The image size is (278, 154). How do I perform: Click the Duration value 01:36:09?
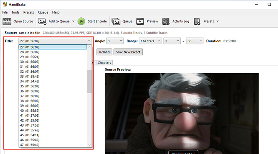[229, 41]
